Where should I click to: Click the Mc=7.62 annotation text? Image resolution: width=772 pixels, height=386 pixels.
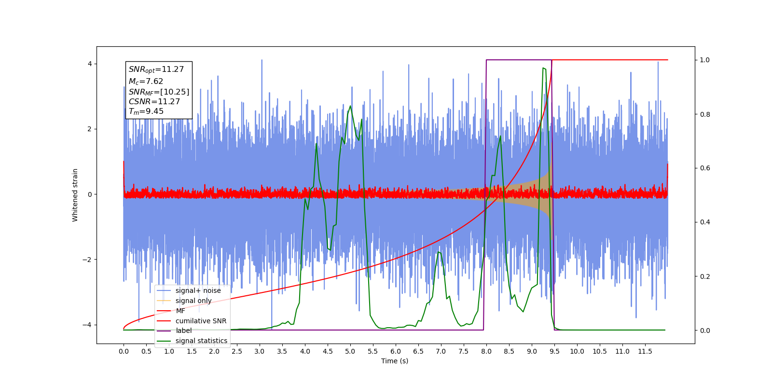pos(146,82)
